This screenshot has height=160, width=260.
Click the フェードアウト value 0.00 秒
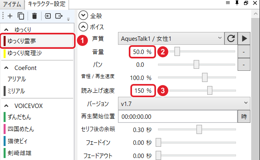pyautogui.click(x=142, y=156)
